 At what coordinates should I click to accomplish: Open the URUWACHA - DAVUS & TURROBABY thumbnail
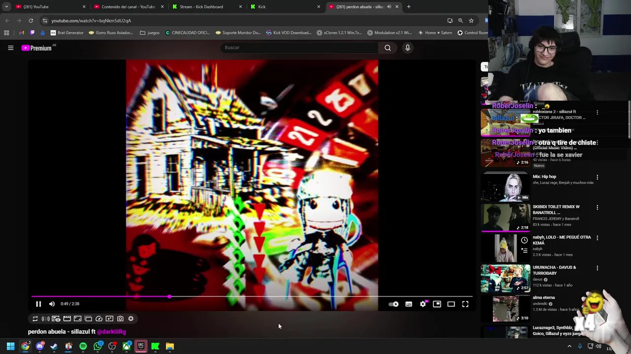[505, 278]
